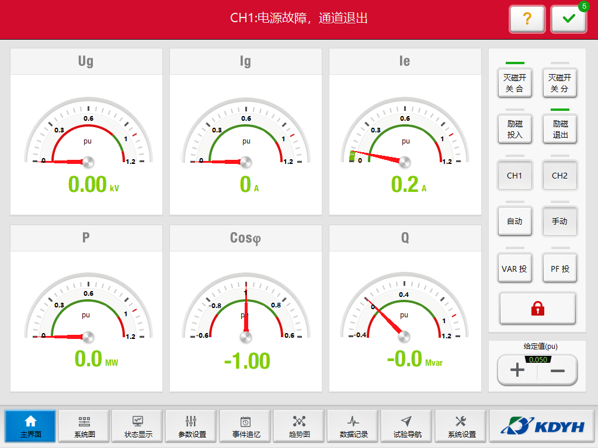This screenshot has width=598, height=448.
Task: Decrease setpoint with the minus button
Action: [x=558, y=371]
